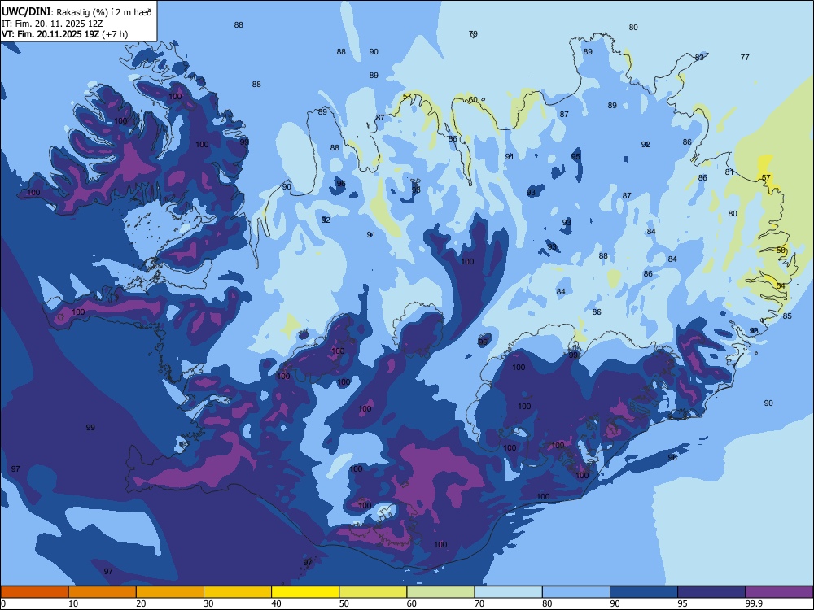814x610 pixels.
Task: Select the '60' value on the map coastline
Action: point(473,99)
